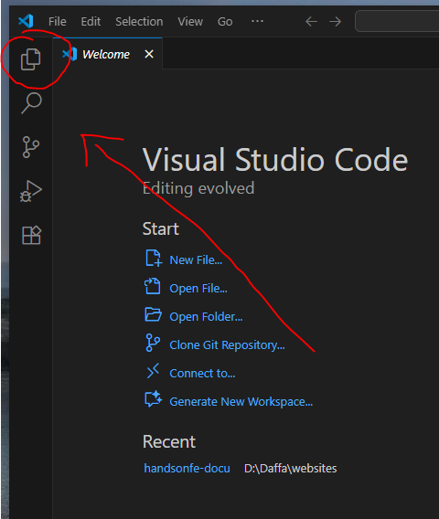
Task: Click the Connect to remote icon
Action: coord(153,371)
